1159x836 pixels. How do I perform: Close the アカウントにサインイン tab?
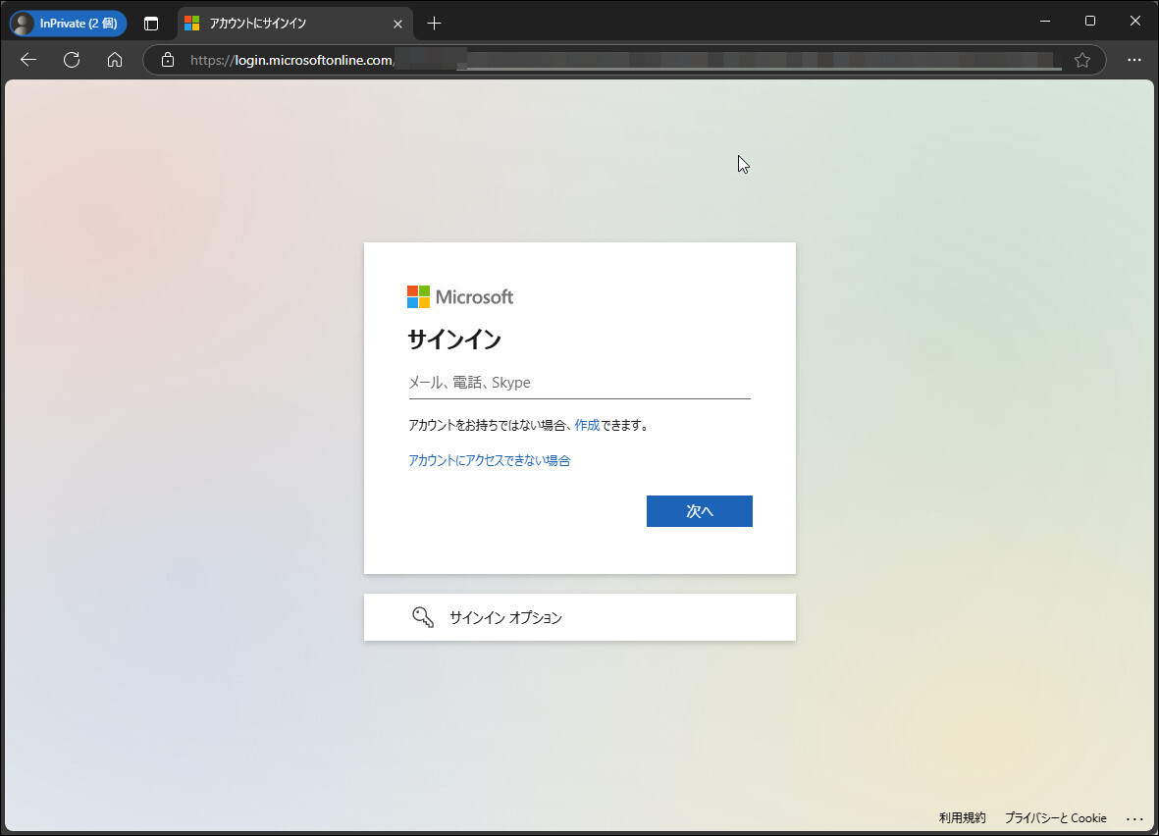[397, 24]
